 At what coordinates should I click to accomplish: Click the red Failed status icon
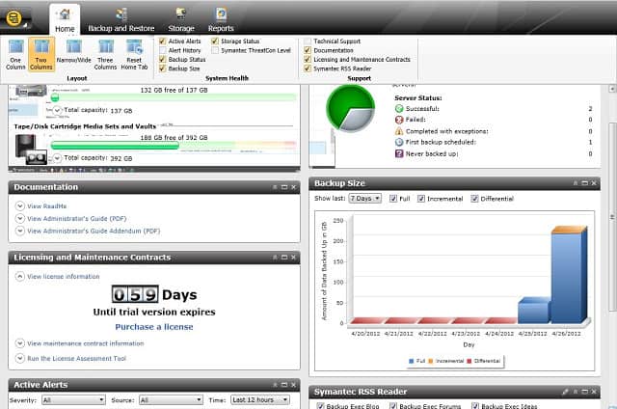399,120
